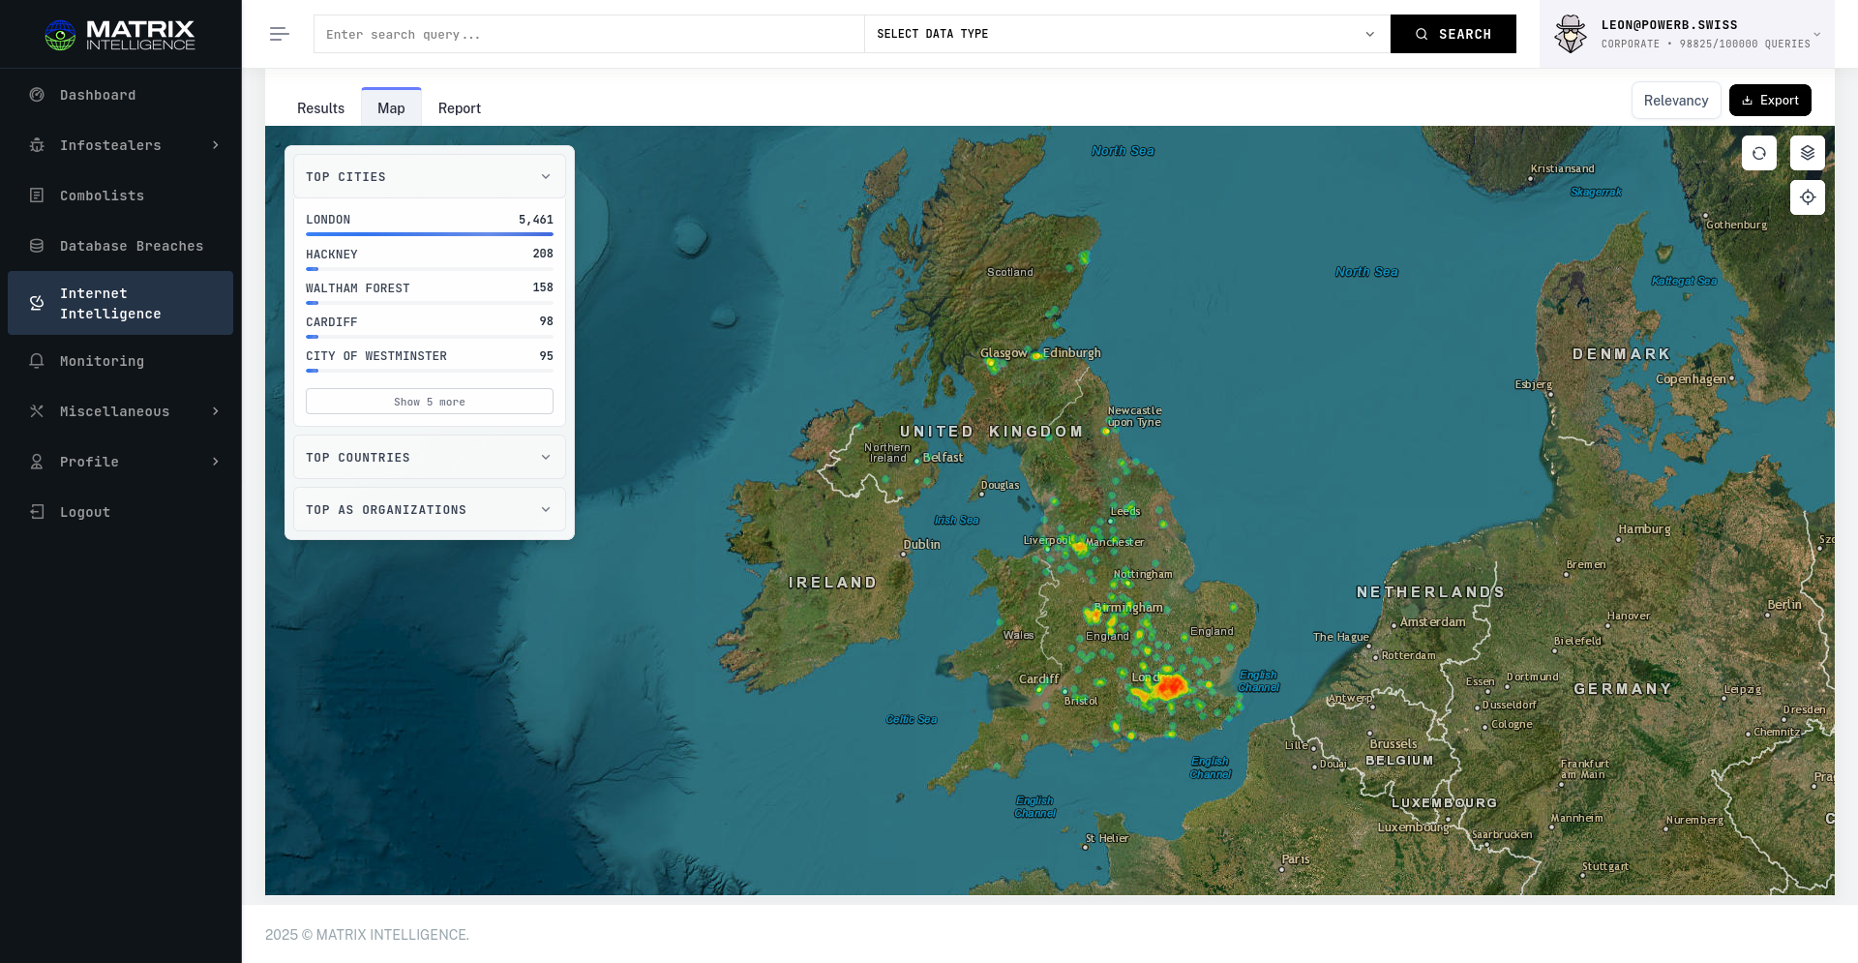Click the locate/crosshair map icon
This screenshot has width=1858, height=963.
1807,197
